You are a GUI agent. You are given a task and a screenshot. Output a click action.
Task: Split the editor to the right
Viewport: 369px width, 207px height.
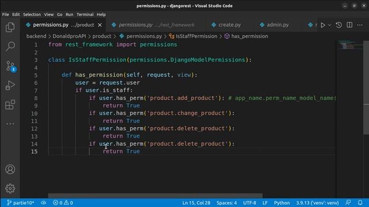coord(349,25)
